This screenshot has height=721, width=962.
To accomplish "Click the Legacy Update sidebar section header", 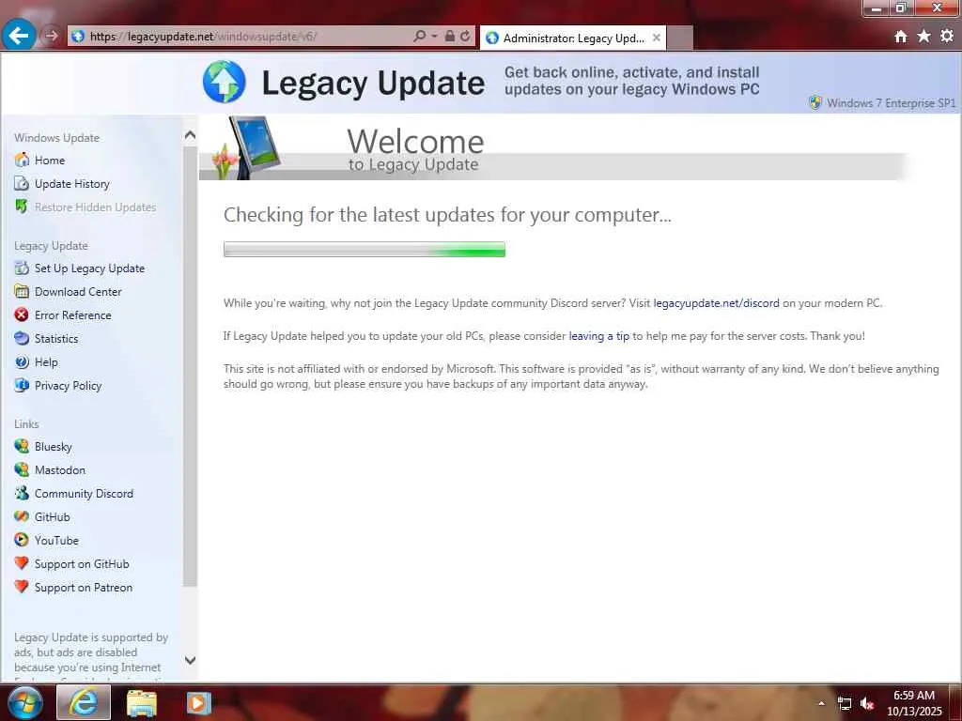I will coord(51,245).
